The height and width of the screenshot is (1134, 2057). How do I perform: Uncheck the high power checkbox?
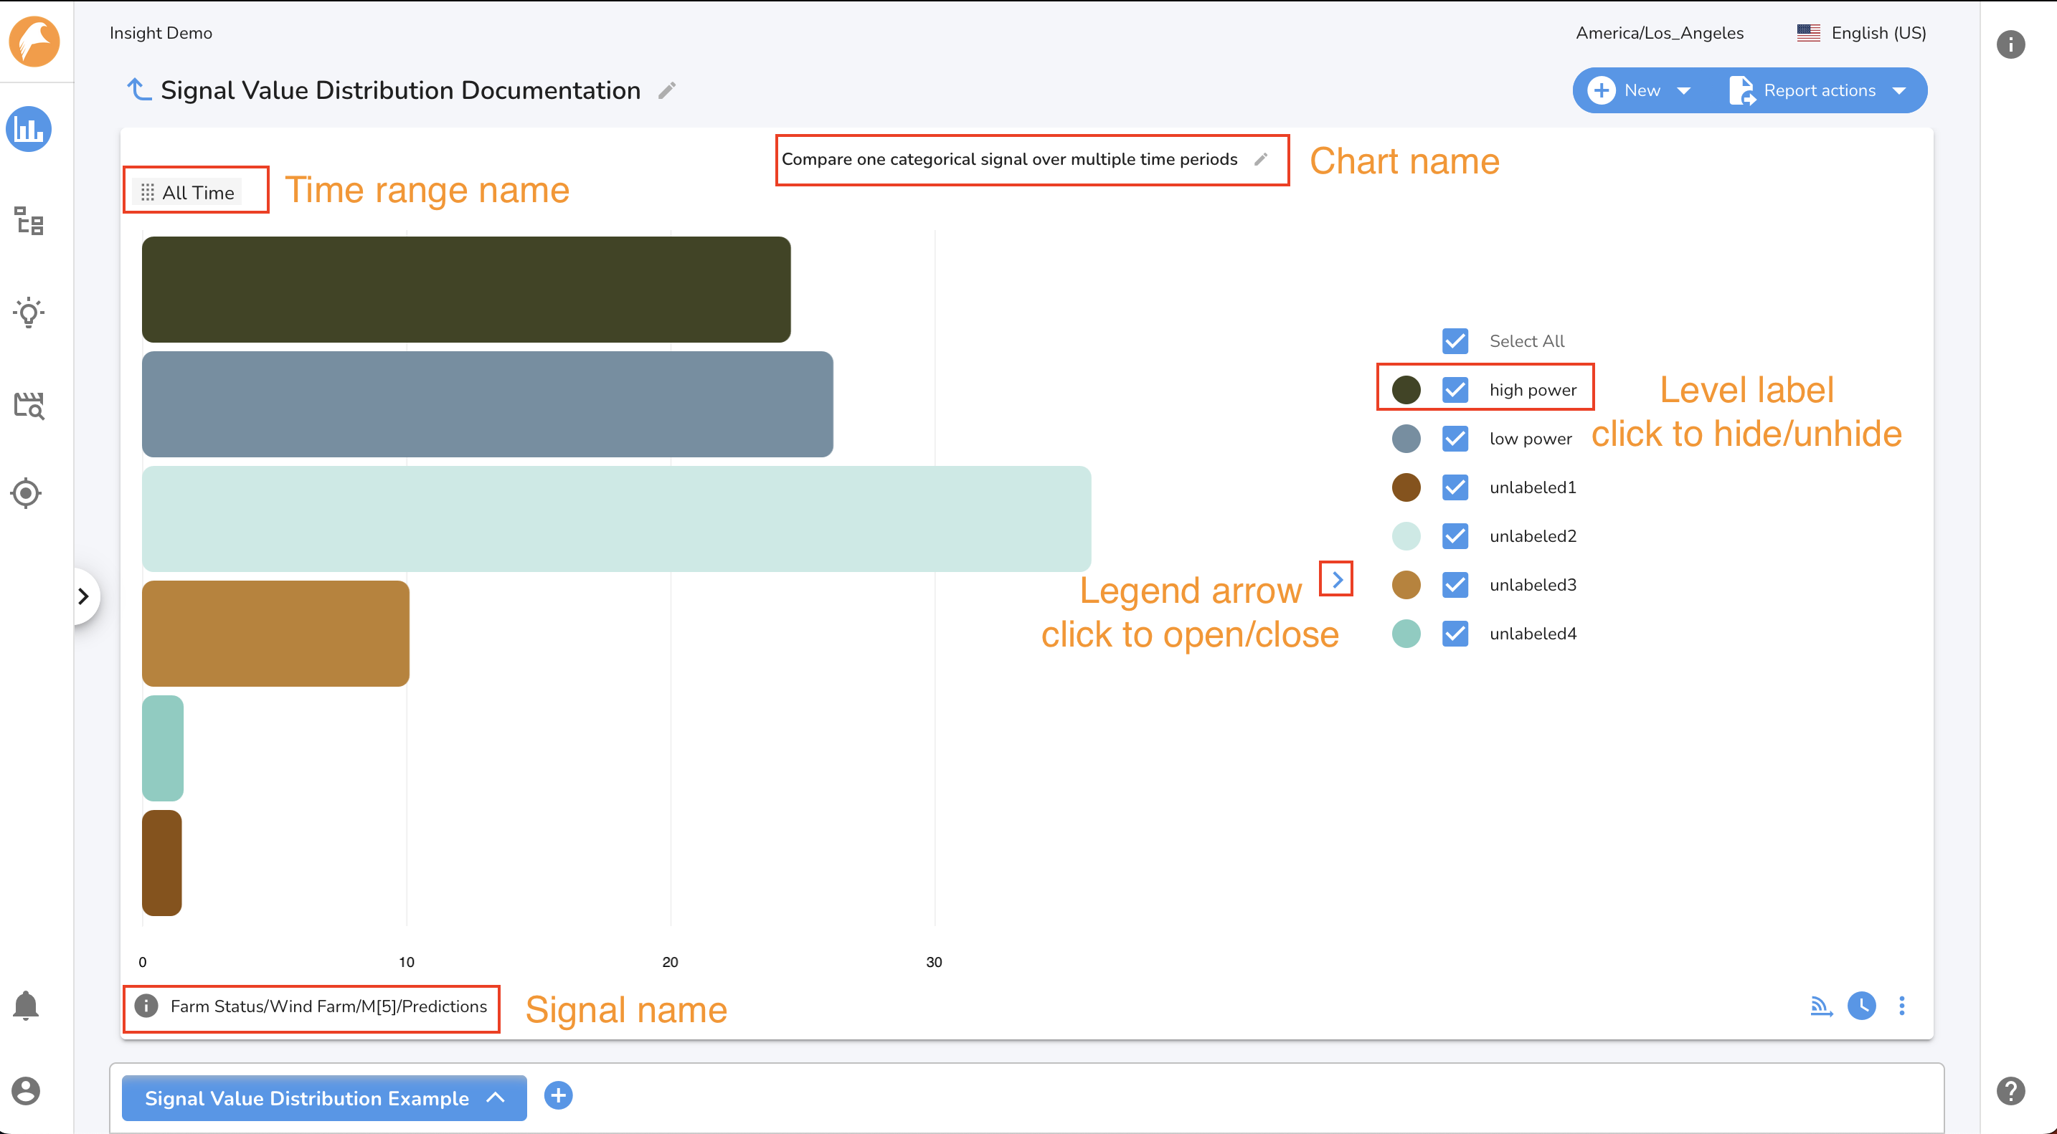tap(1455, 389)
